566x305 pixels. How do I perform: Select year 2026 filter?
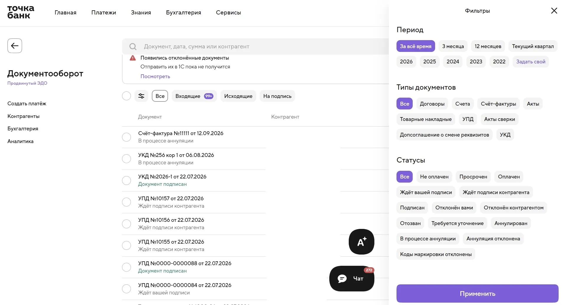[x=406, y=62]
